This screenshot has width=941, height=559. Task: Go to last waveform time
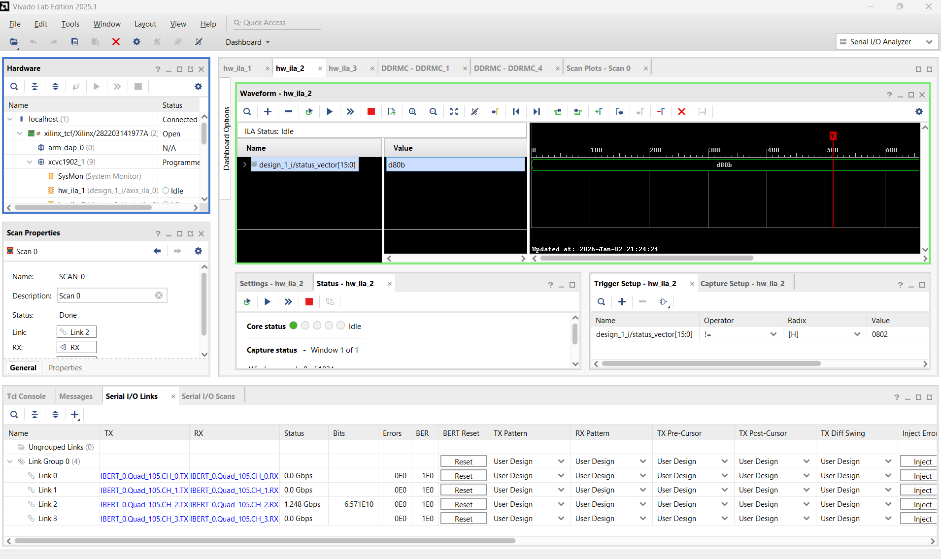point(537,112)
